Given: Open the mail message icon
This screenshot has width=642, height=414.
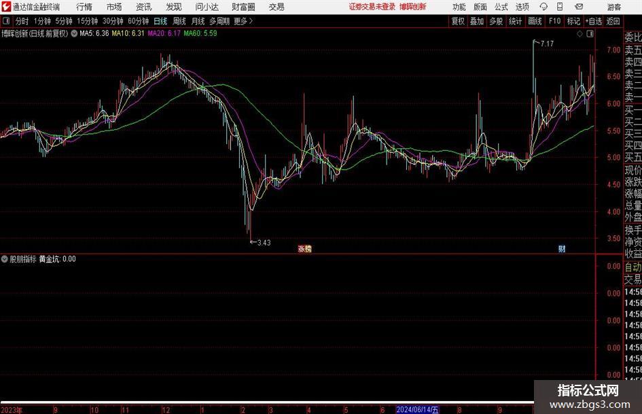Looking at the screenshot, I should (579, 7).
